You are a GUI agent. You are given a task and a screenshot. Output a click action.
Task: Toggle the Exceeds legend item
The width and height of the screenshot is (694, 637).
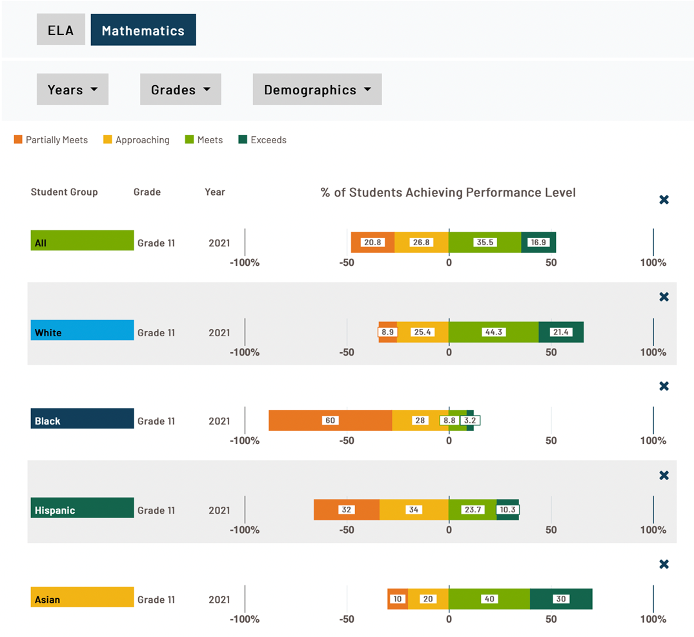(x=262, y=139)
